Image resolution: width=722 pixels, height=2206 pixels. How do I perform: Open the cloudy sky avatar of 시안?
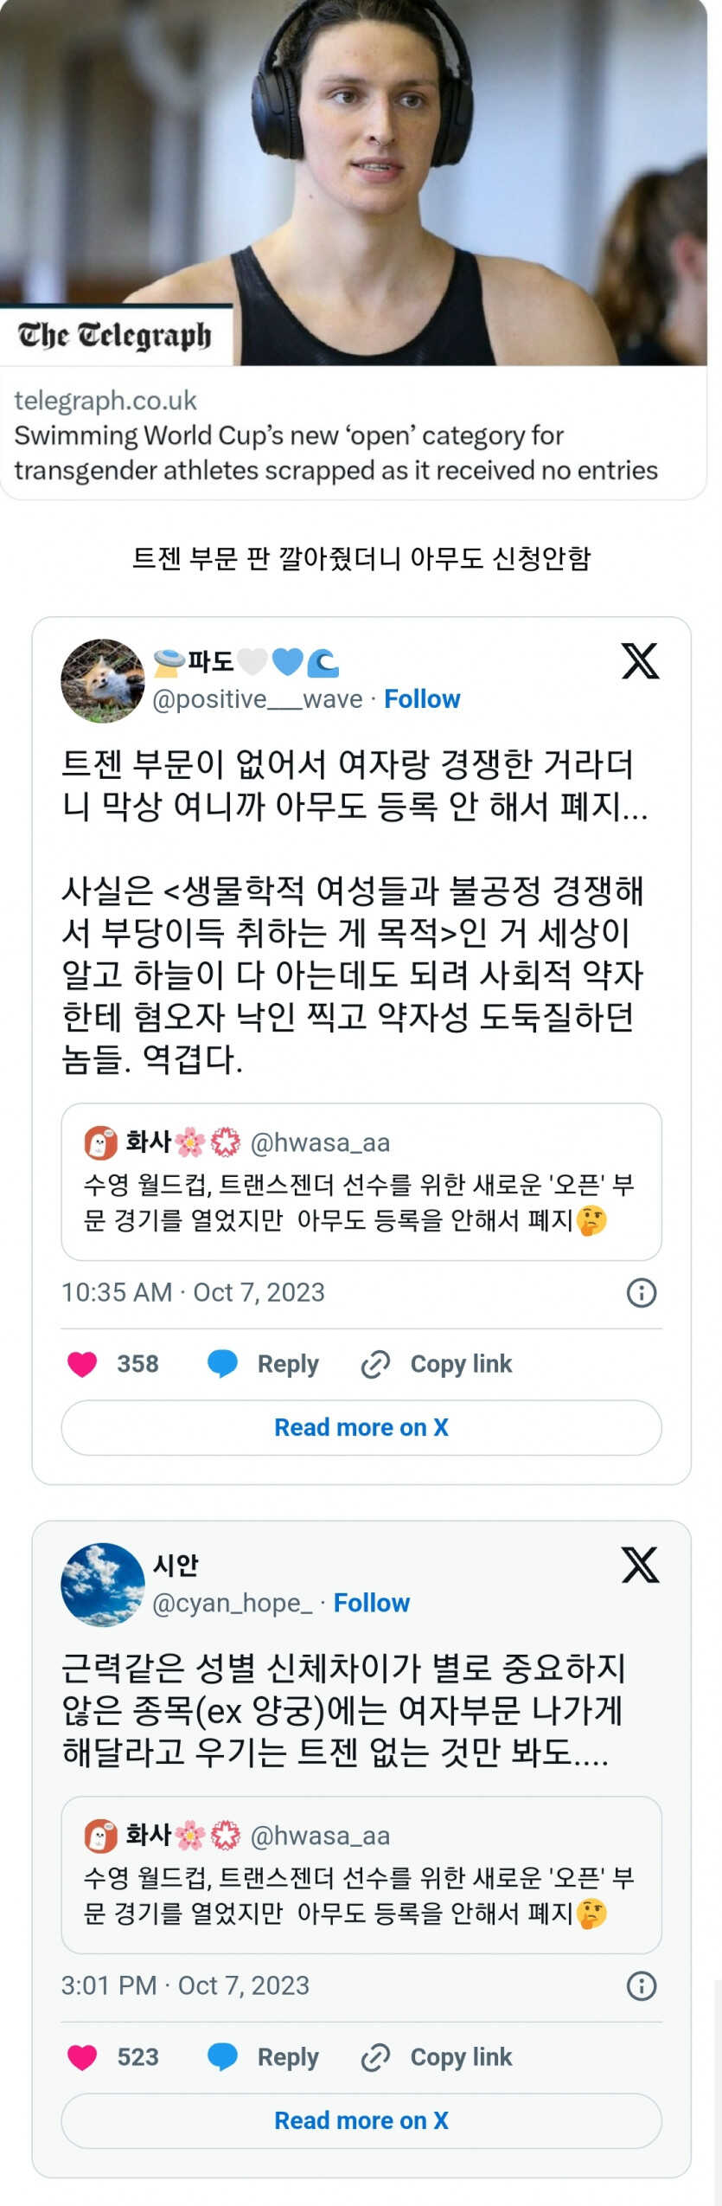[102, 1585]
